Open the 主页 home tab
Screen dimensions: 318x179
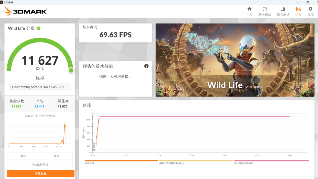click(249, 12)
